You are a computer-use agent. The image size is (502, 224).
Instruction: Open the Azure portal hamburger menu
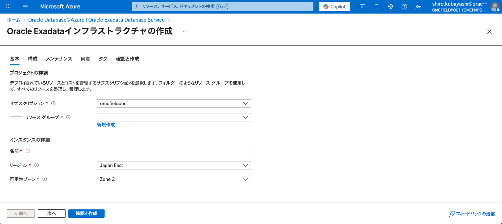pos(25,6)
